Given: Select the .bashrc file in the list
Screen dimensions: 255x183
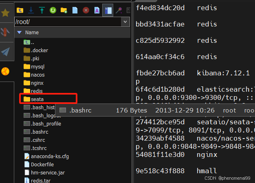Looking at the screenshot, I should (36, 132).
